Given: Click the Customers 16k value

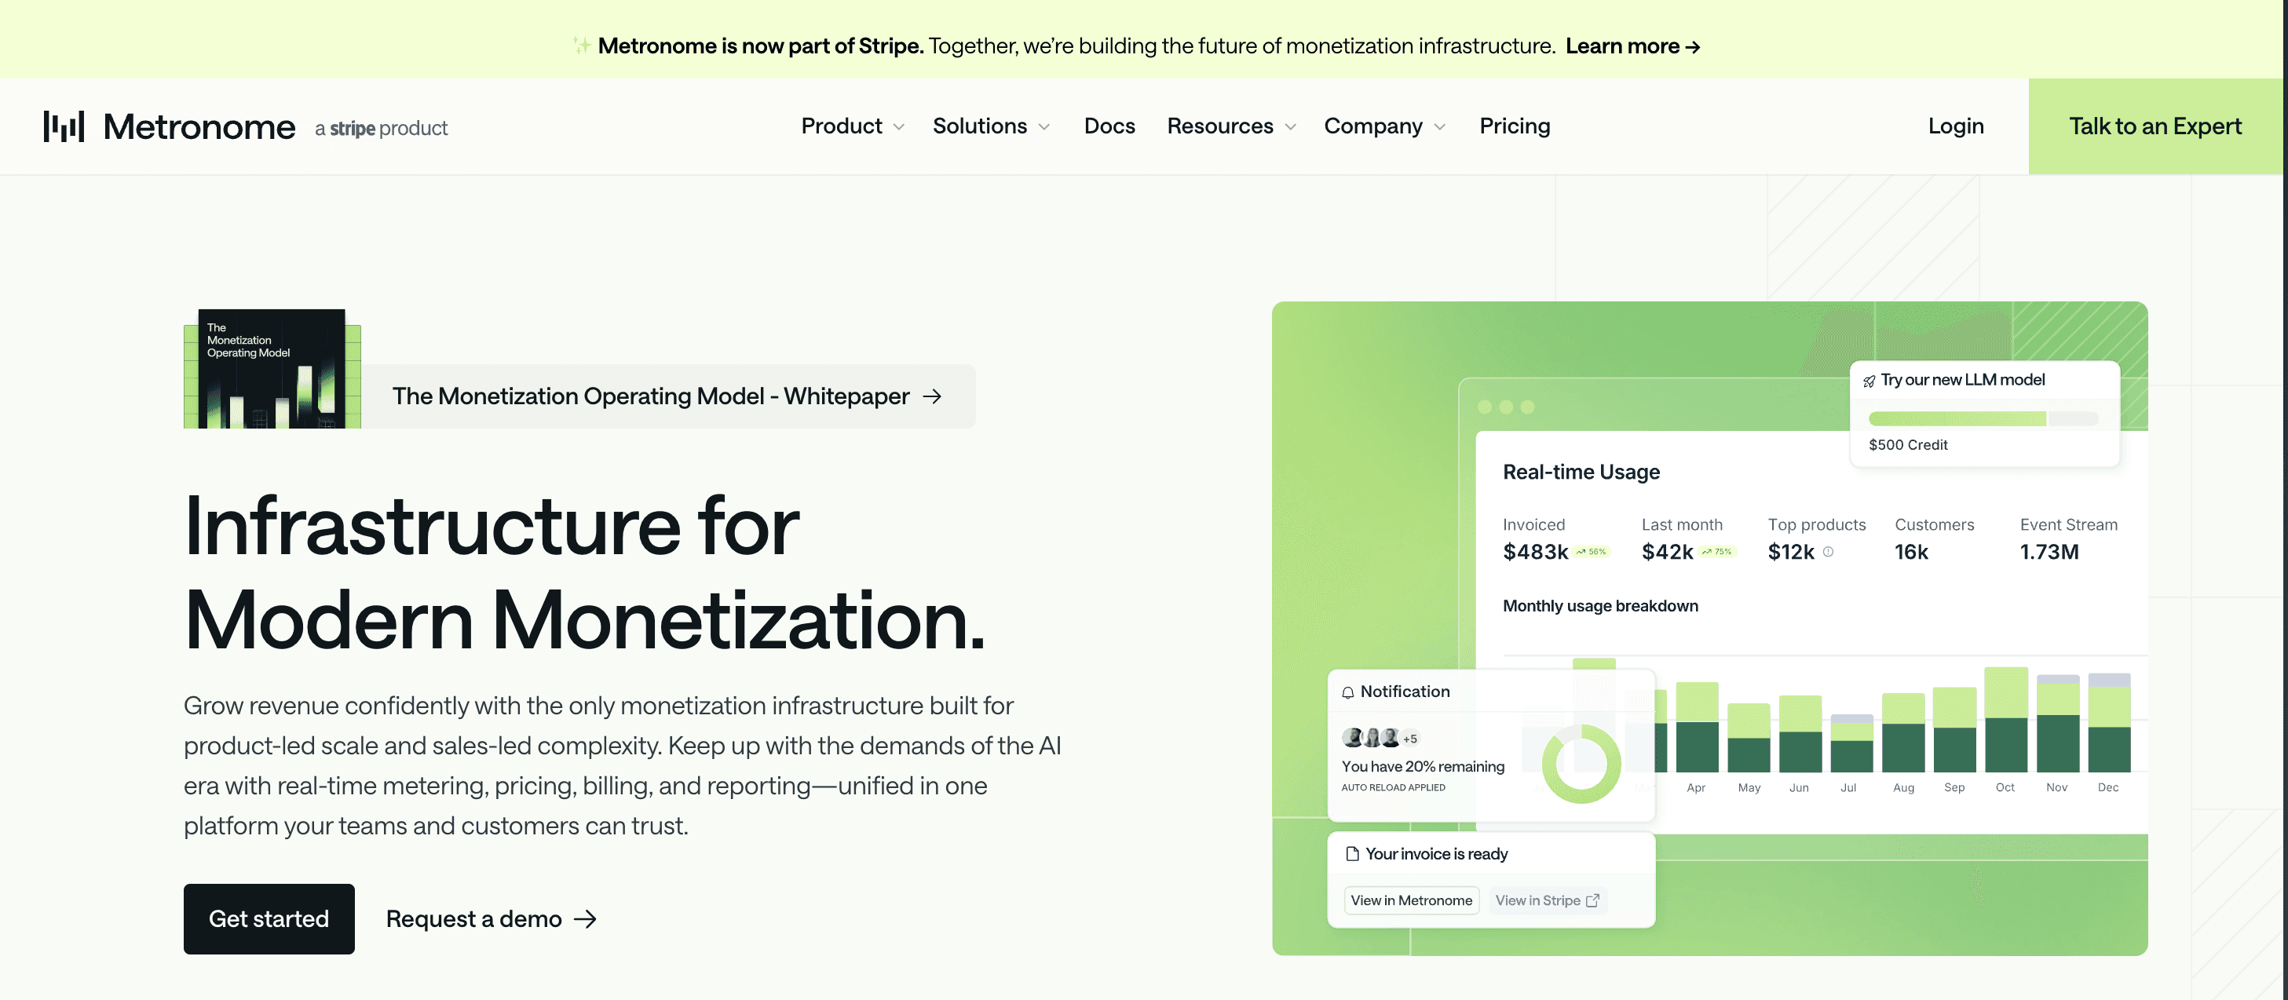Looking at the screenshot, I should 1910,553.
